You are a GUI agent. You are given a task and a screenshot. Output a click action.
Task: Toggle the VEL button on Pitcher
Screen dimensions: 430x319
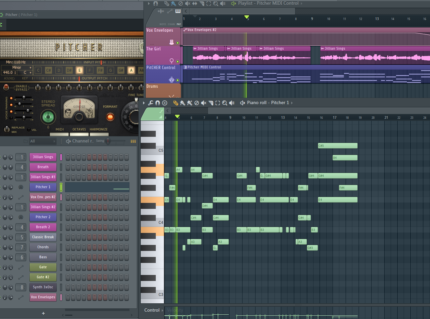coord(29,130)
